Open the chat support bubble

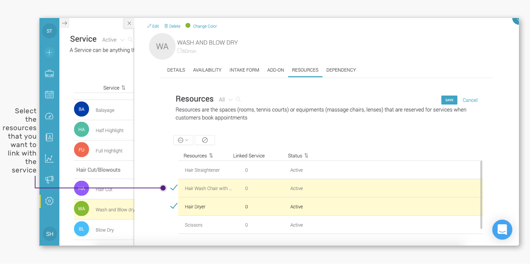click(502, 229)
